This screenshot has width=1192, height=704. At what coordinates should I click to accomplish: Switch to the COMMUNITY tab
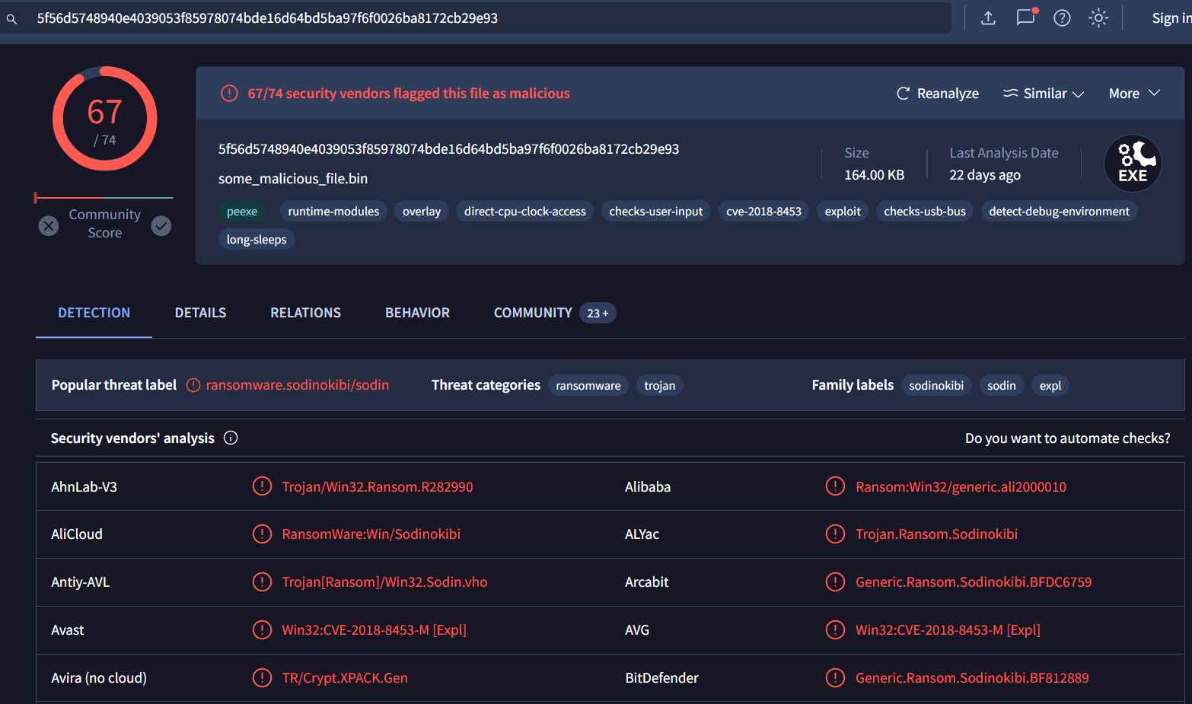coord(533,313)
